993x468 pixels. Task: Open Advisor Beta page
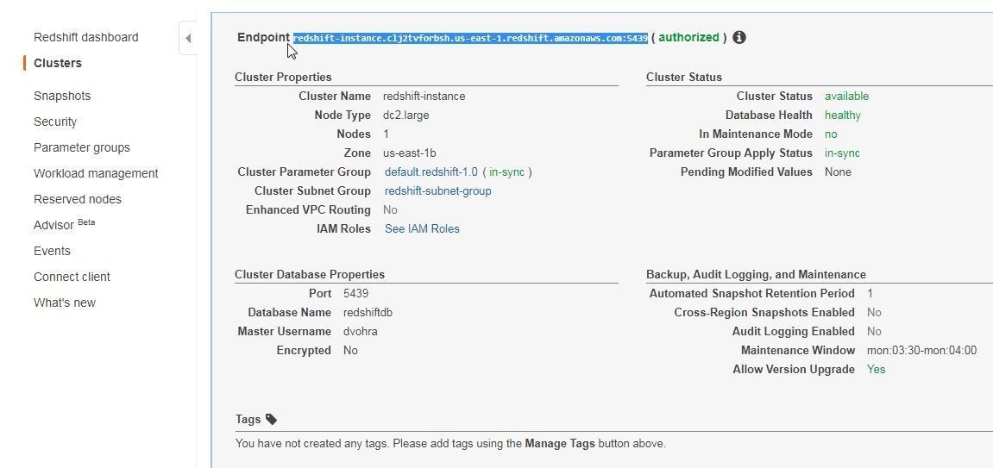click(x=65, y=225)
